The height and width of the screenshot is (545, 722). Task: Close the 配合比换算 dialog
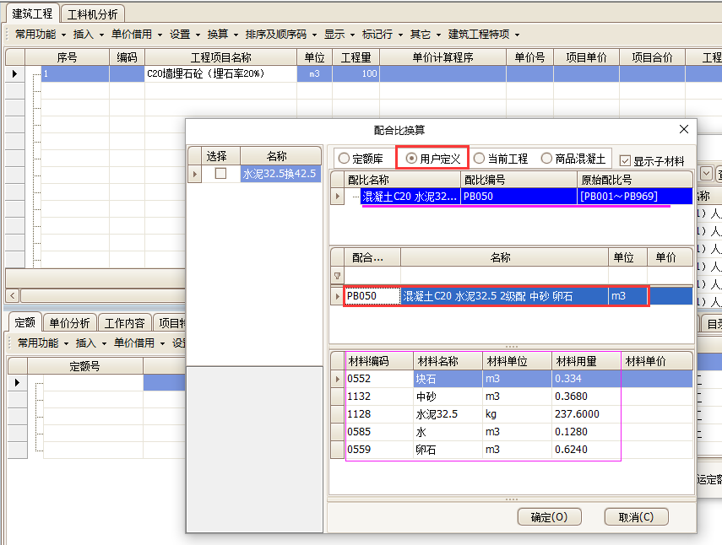coord(683,130)
